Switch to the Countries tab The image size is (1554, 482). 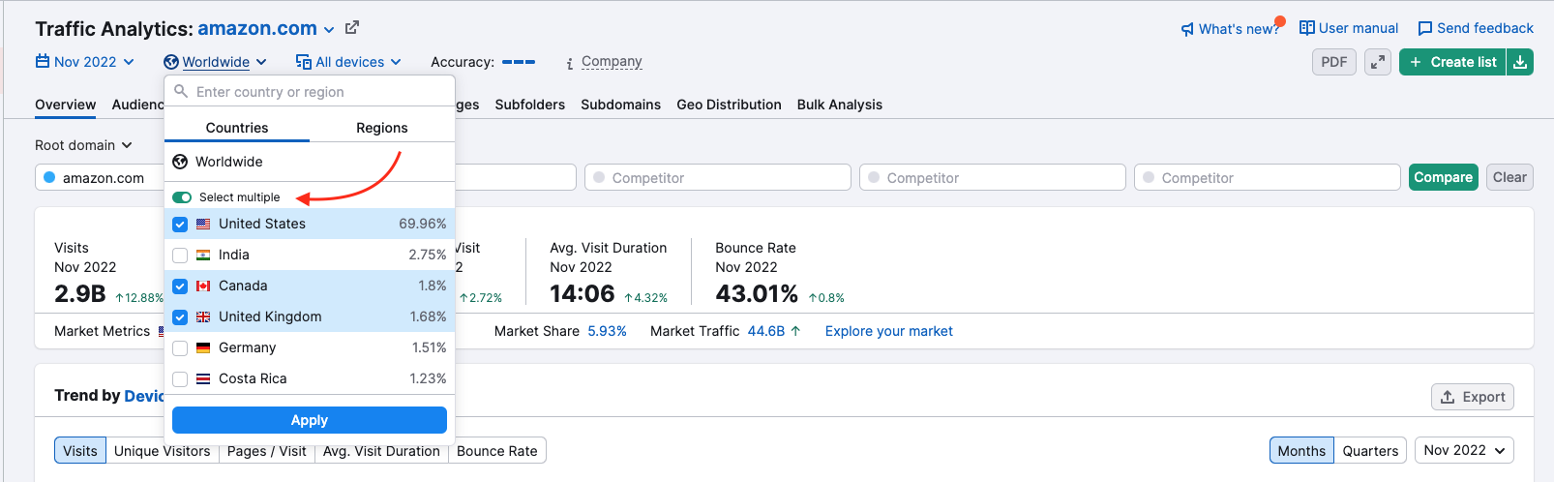click(x=237, y=128)
